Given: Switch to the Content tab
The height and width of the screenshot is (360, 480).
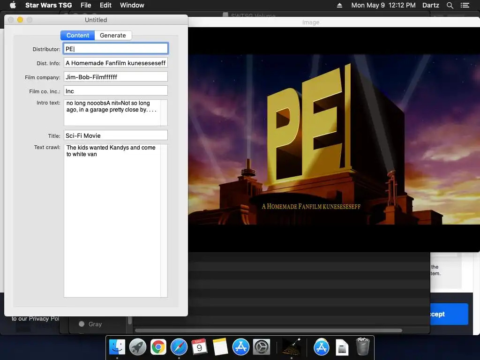Looking at the screenshot, I should click(78, 36).
